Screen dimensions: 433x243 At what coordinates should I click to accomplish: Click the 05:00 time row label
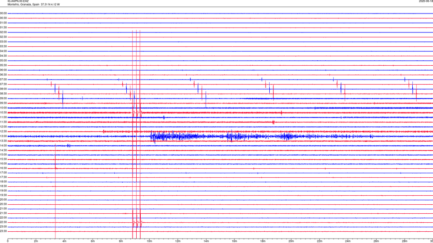coord(4,61)
